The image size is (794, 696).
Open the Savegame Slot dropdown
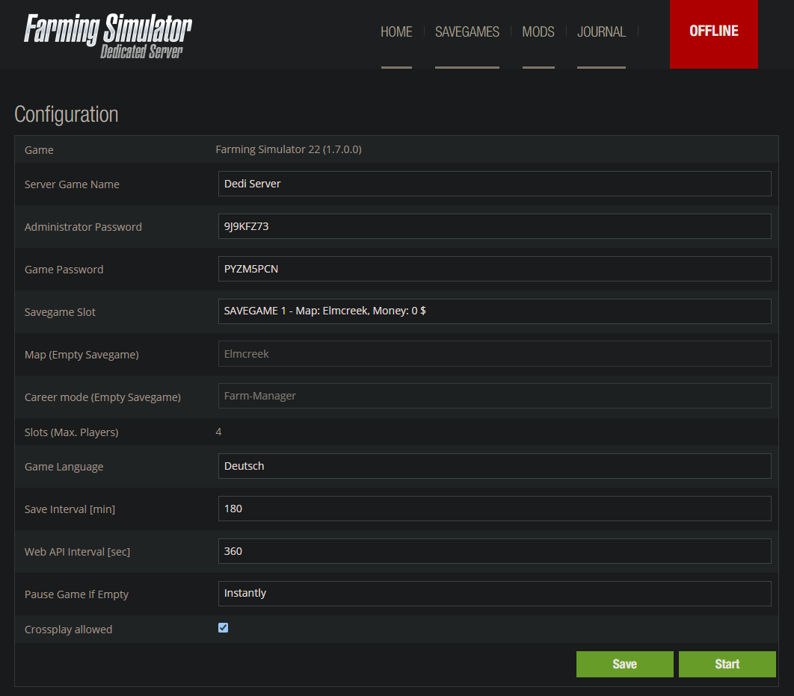pos(494,311)
